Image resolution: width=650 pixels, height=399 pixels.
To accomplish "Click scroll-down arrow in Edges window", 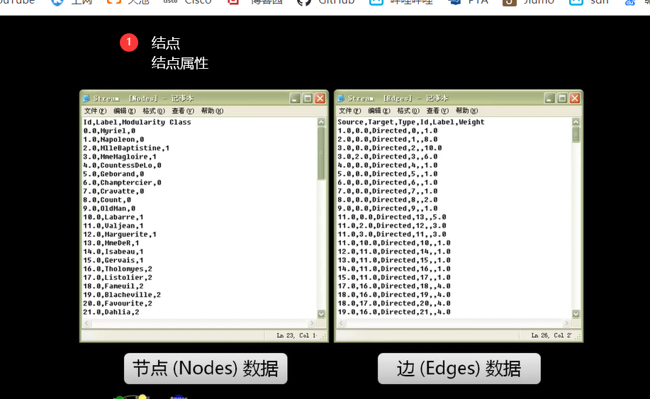I will pos(576,314).
